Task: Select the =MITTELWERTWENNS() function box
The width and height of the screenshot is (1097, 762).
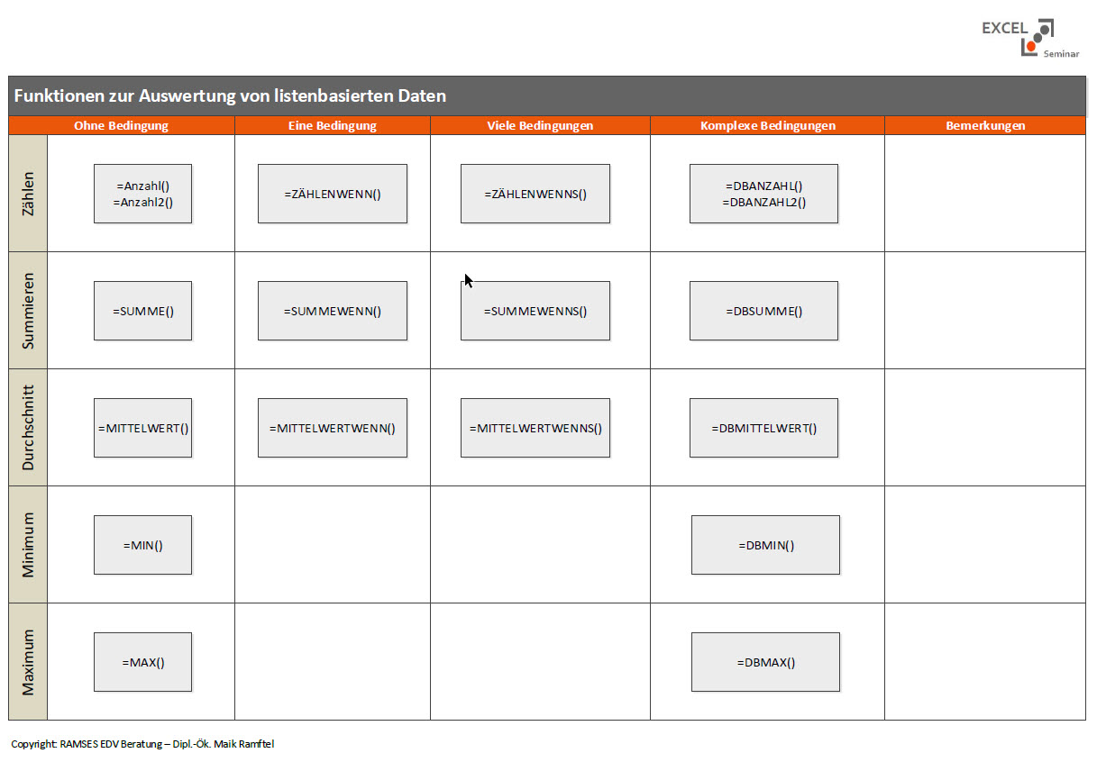Action: click(x=535, y=428)
